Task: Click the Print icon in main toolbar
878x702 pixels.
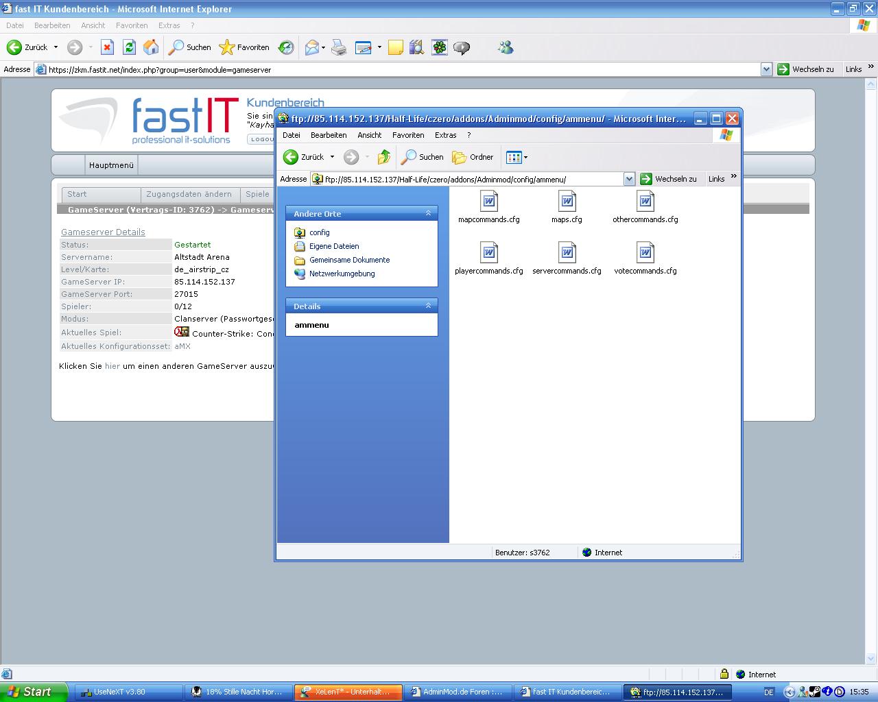Action: tap(339, 47)
